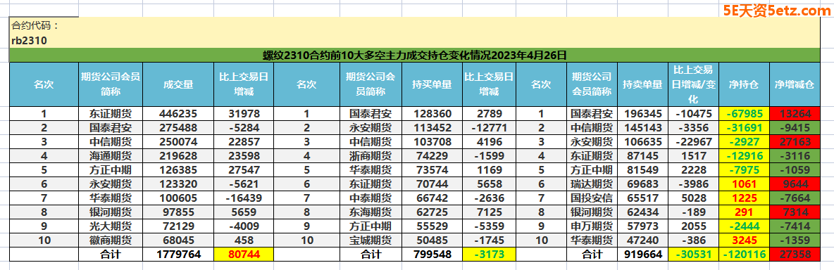Select the cell showing 103708
This screenshot has width=834, height=270.
coord(432,141)
